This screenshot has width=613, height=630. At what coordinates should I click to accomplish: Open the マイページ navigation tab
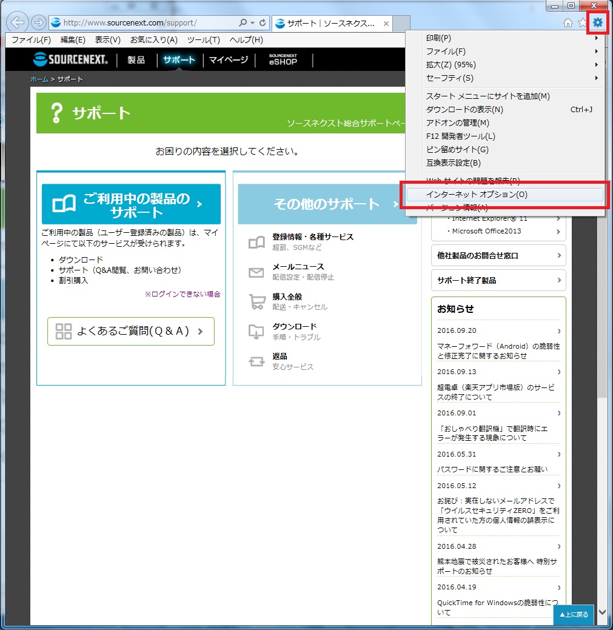229,60
